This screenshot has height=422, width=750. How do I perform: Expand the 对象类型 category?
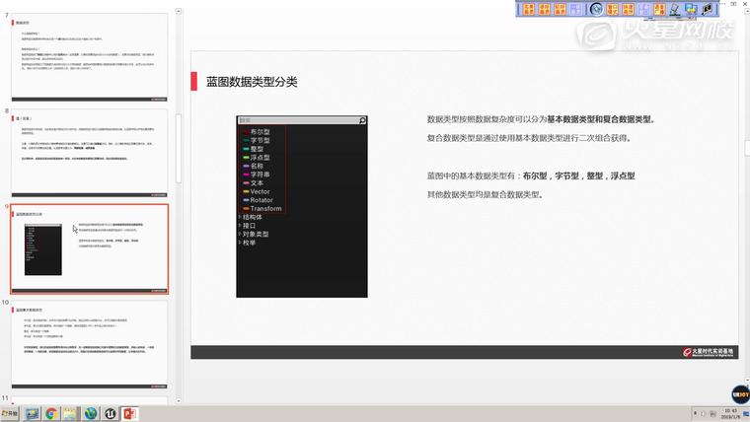257,234
